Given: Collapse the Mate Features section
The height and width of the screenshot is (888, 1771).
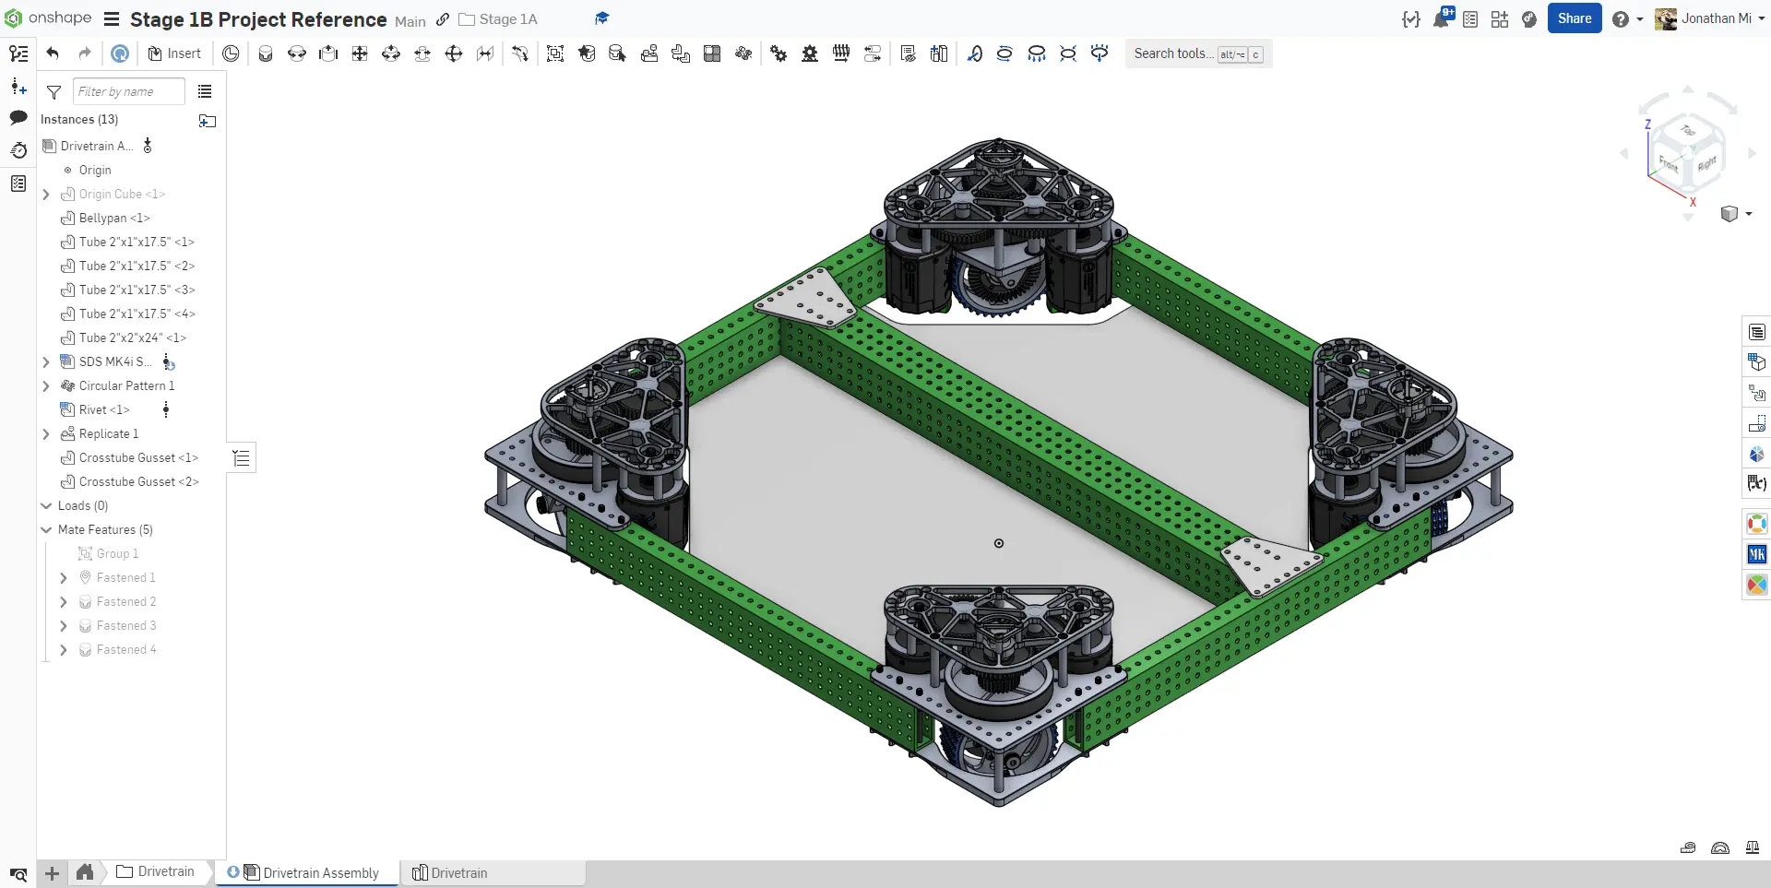Looking at the screenshot, I should click(46, 530).
